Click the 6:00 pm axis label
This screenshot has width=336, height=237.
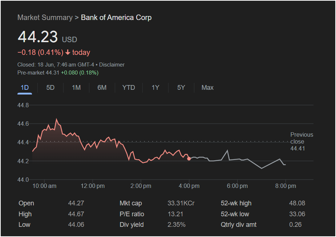[x=237, y=186]
